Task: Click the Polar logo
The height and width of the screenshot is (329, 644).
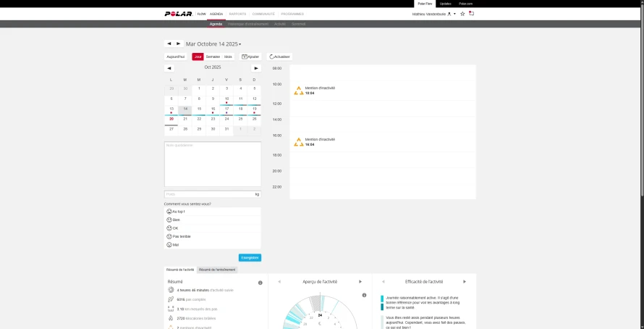Action: (179, 14)
